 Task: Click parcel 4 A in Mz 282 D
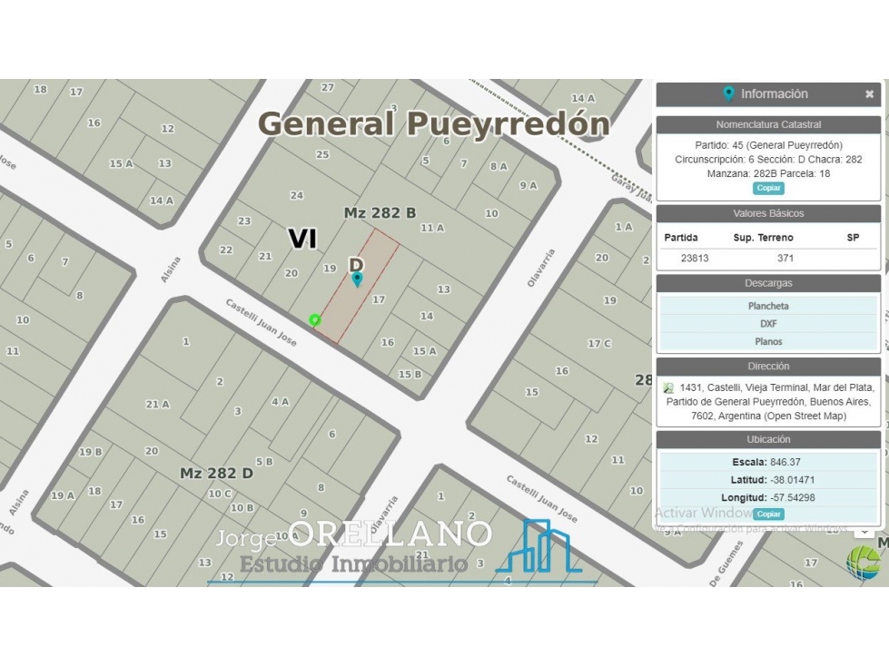(280, 402)
